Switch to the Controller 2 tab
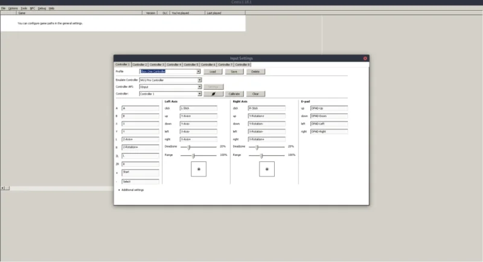 140,64
